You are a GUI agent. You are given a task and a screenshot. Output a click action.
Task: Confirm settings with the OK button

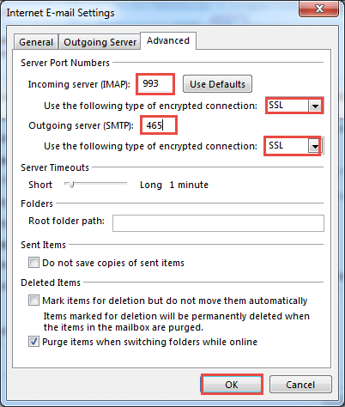pyautogui.click(x=232, y=385)
